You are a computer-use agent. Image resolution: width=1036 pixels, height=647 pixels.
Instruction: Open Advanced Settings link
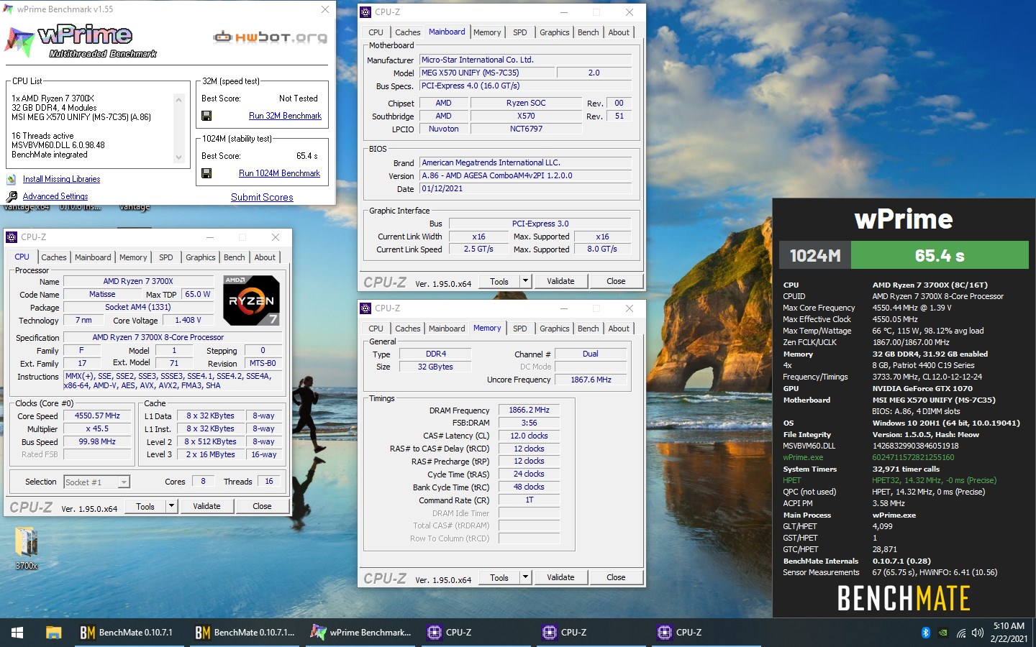pos(55,196)
